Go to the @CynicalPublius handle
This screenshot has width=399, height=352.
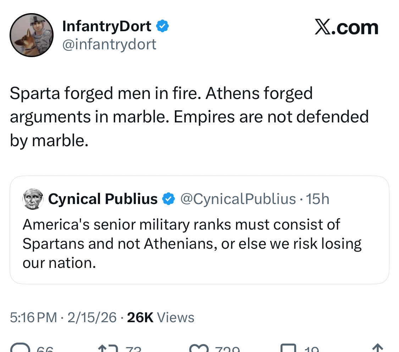pyautogui.click(x=238, y=199)
